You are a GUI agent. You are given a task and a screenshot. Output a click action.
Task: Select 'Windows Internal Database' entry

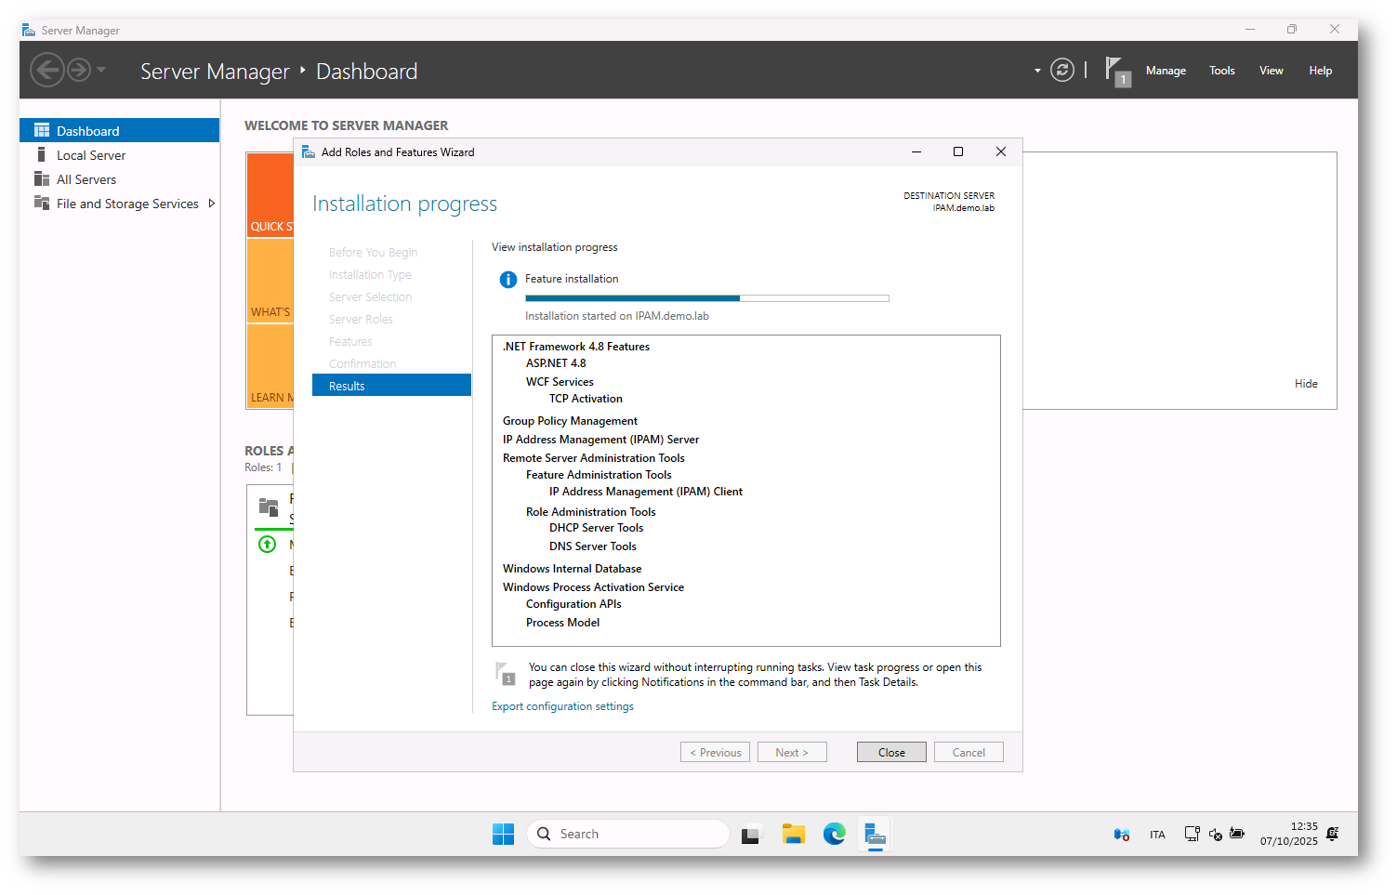click(572, 569)
